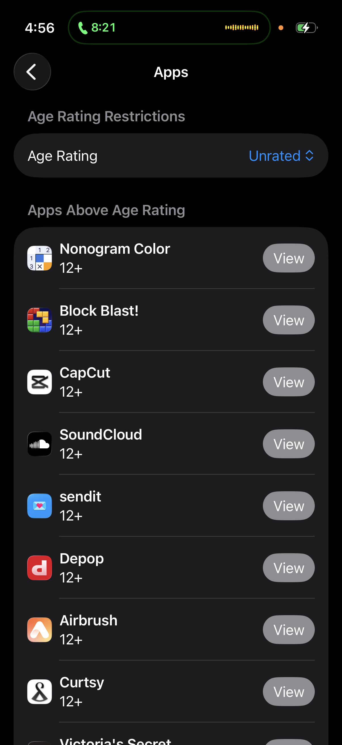Tap the call audio waveform indicator

(242, 28)
